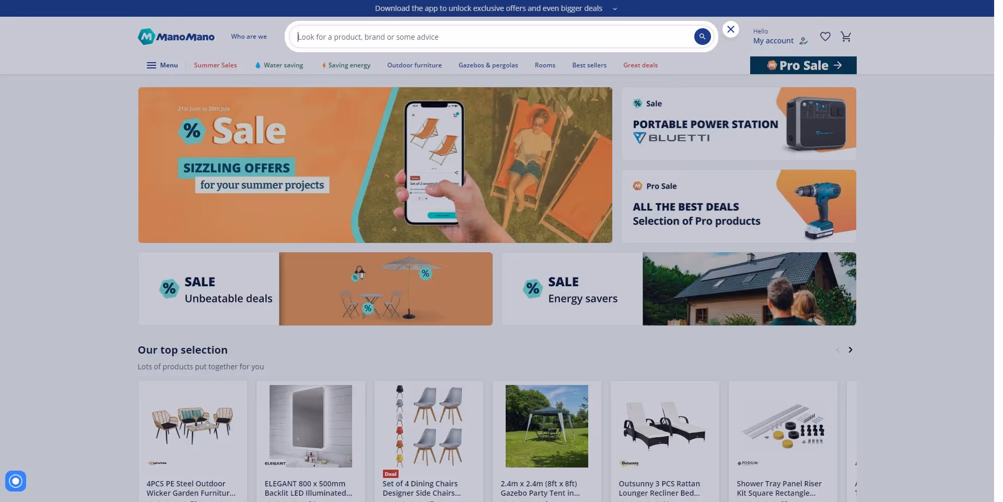Click the gazebo tent product image
Screen dimensions: 1003x502
pos(547,426)
